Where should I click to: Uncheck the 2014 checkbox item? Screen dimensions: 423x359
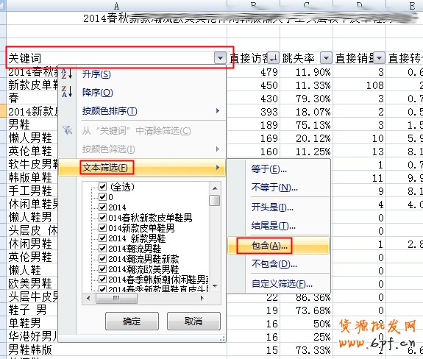coord(102,207)
